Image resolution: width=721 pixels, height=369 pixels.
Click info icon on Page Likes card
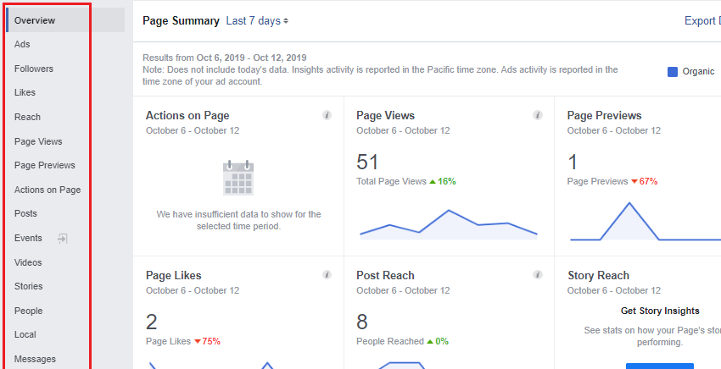pos(327,275)
